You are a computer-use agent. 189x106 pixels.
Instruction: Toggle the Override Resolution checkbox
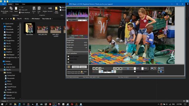click(135, 72)
